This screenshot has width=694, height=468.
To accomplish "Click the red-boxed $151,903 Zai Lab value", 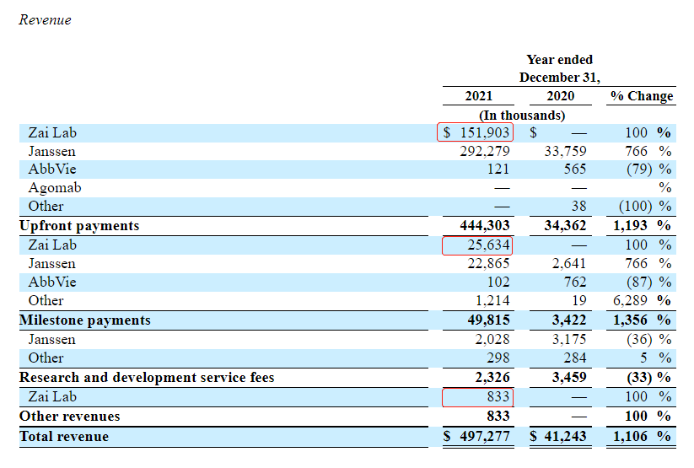I will pyautogui.click(x=477, y=132).
